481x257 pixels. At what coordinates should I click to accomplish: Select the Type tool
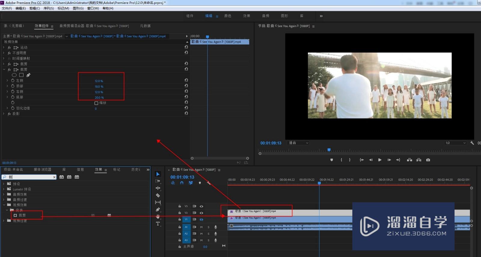tap(158, 224)
